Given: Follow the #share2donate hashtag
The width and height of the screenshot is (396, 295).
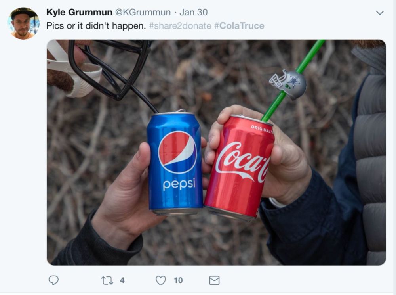Looking at the screenshot, I should (x=180, y=26).
